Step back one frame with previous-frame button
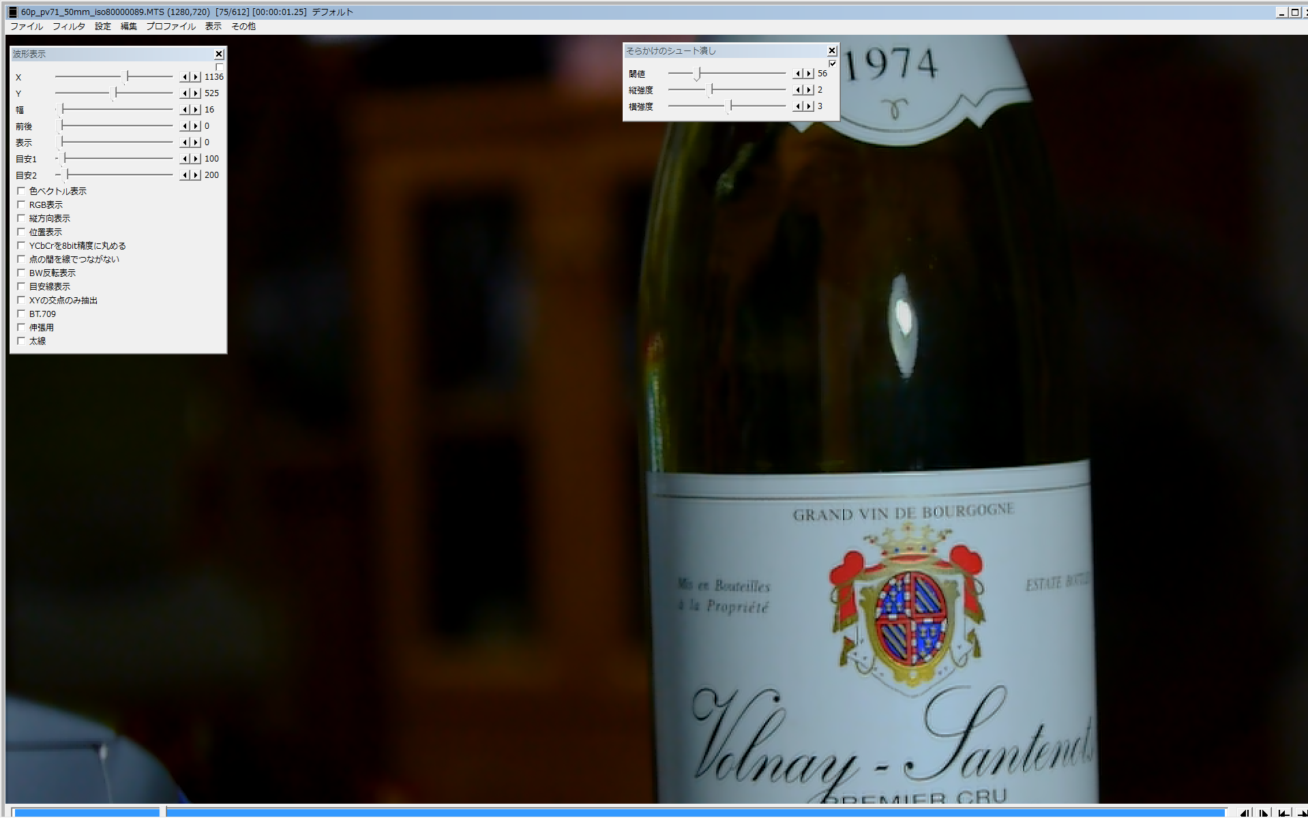The width and height of the screenshot is (1308, 818). point(1245,813)
